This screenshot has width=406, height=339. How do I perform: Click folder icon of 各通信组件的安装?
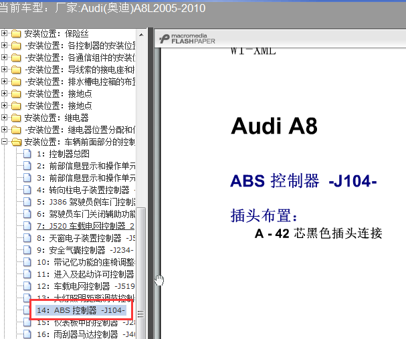16,58
